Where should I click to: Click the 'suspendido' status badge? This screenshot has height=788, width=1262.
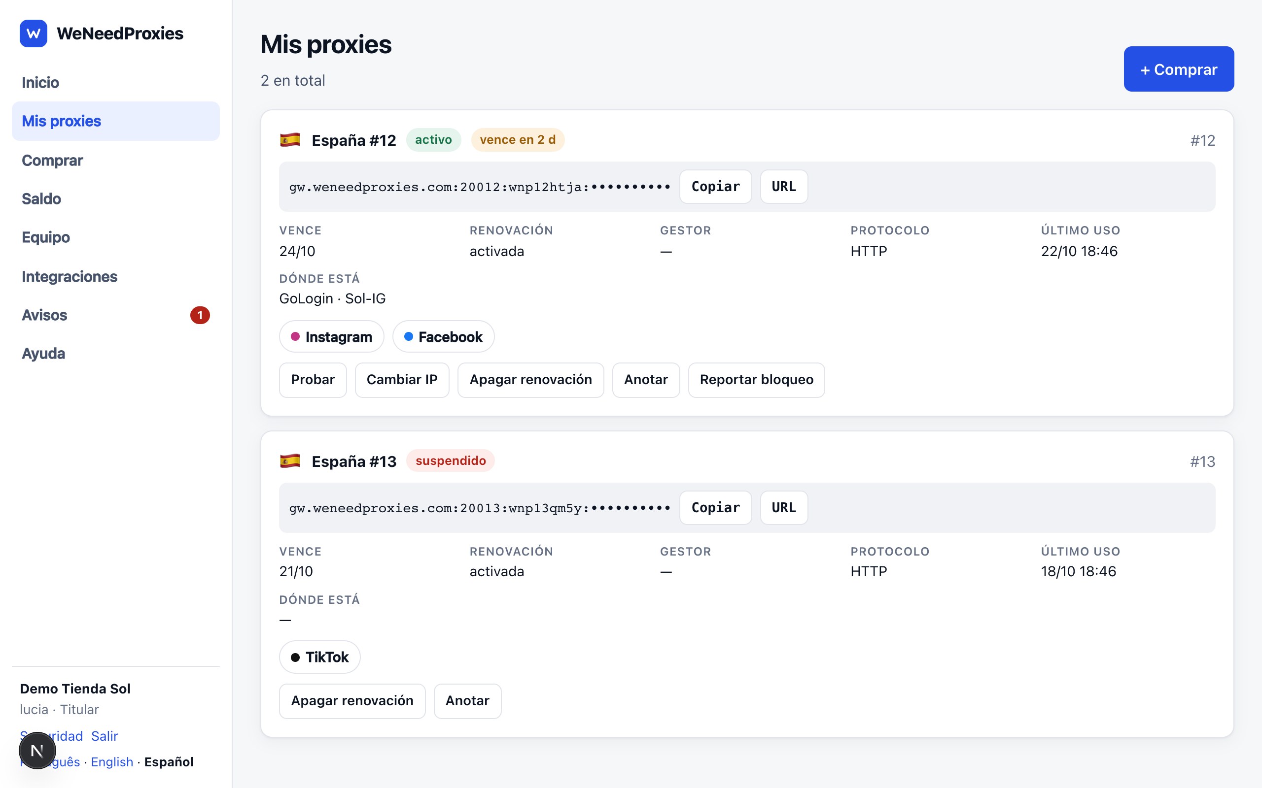coord(451,460)
